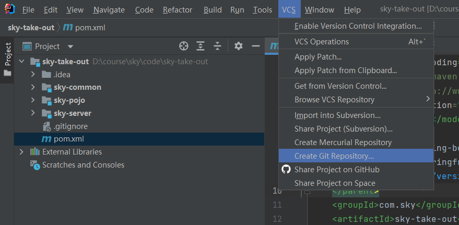Image resolution: width=459 pixels, height=225 pixels.
Task: Choose Create Mercurial Repository
Action: [356, 142]
